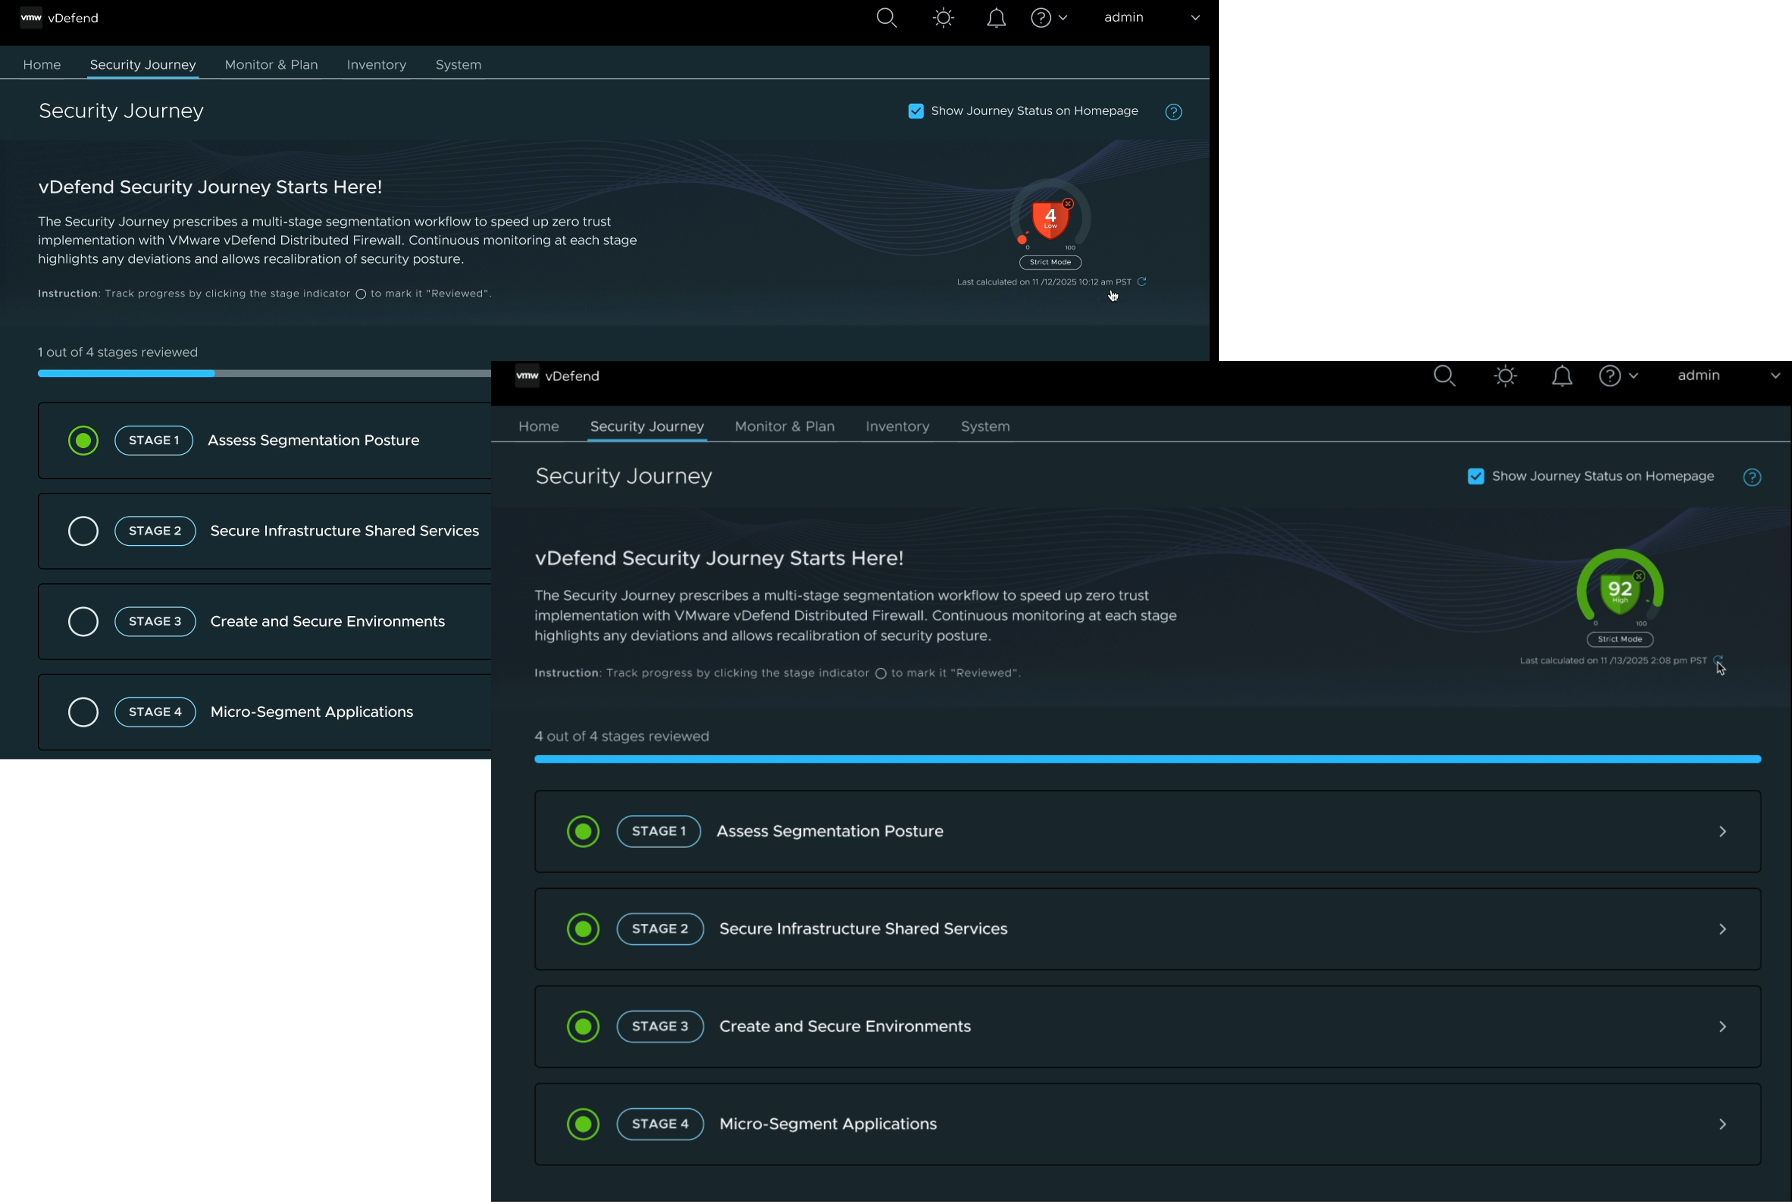Click the green shield score of 92

pos(1620,590)
